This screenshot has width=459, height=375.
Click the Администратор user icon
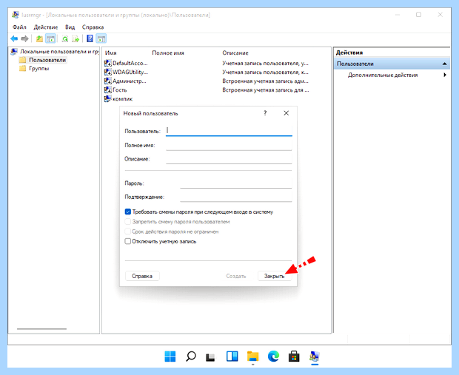click(108, 81)
